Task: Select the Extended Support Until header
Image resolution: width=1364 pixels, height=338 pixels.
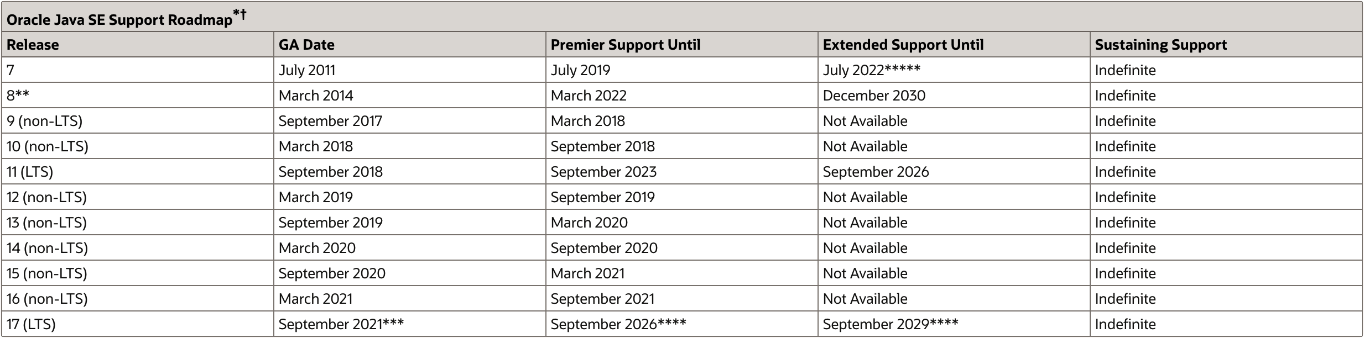Action: coord(954,45)
